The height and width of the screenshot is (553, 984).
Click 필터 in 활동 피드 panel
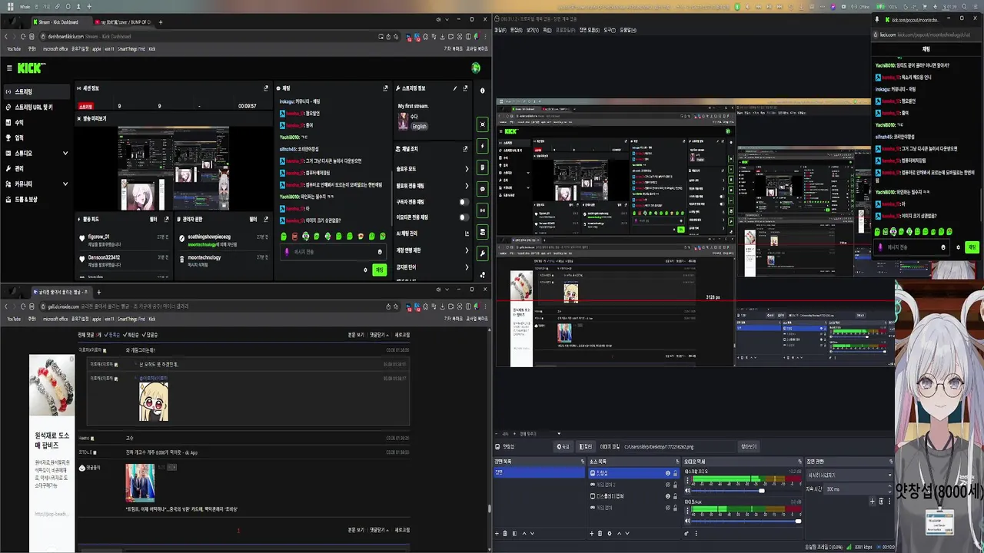tap(154, 219)
